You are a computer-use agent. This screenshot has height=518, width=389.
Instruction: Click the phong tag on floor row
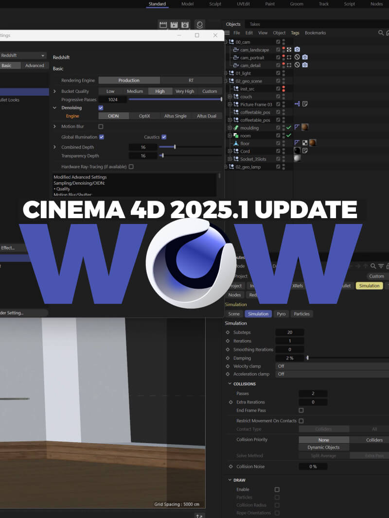297,143
